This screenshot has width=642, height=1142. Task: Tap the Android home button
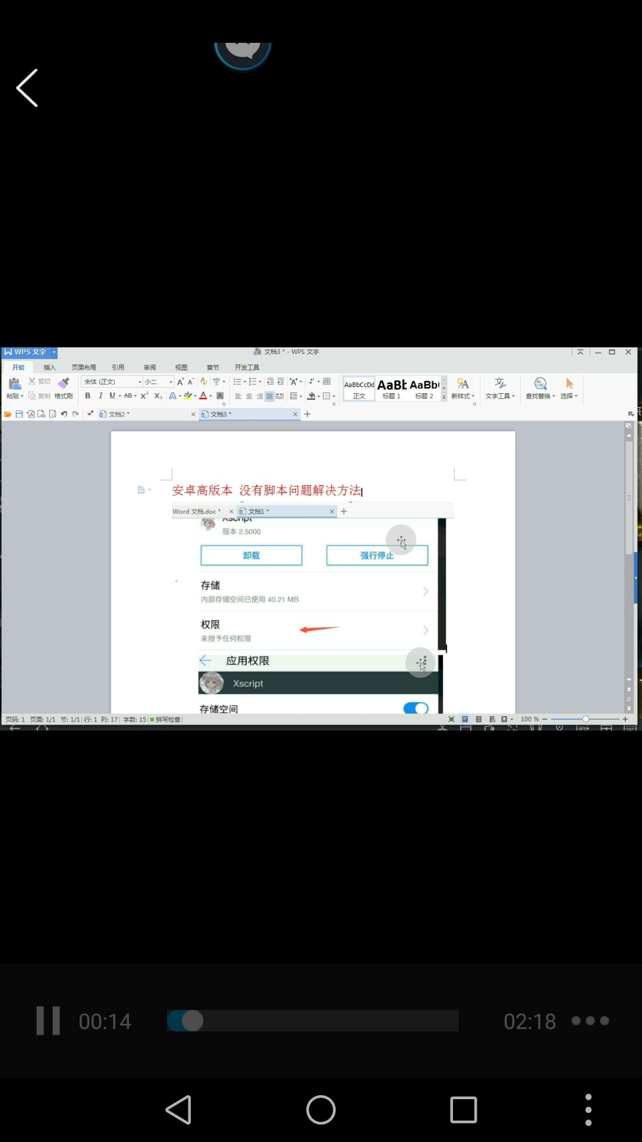click(321, 1110)
